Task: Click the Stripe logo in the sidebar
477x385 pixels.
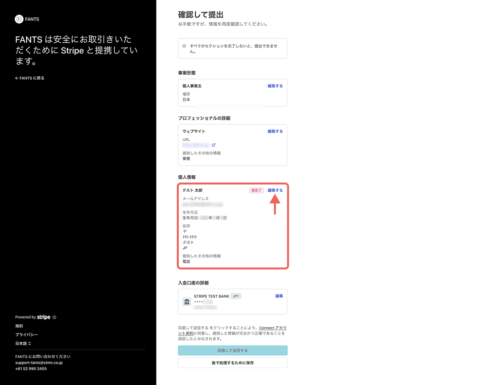Action: tap(44, 317)
